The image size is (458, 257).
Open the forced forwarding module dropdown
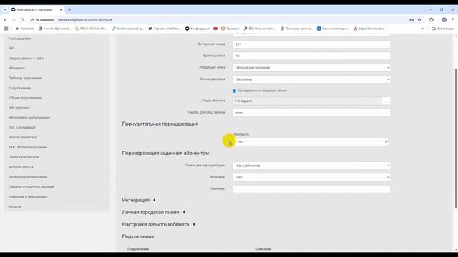click(x=311, y=142)
